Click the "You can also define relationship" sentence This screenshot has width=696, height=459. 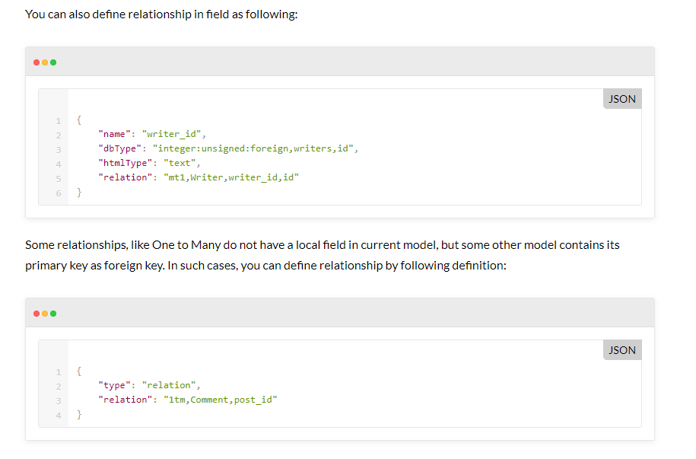pyautogui.click(x=160, y=15)
